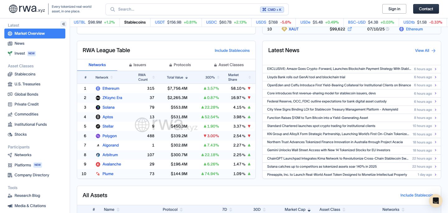448x213 pixels.
Task: Open Solana catches up news headline
Action: coord(322,167)
